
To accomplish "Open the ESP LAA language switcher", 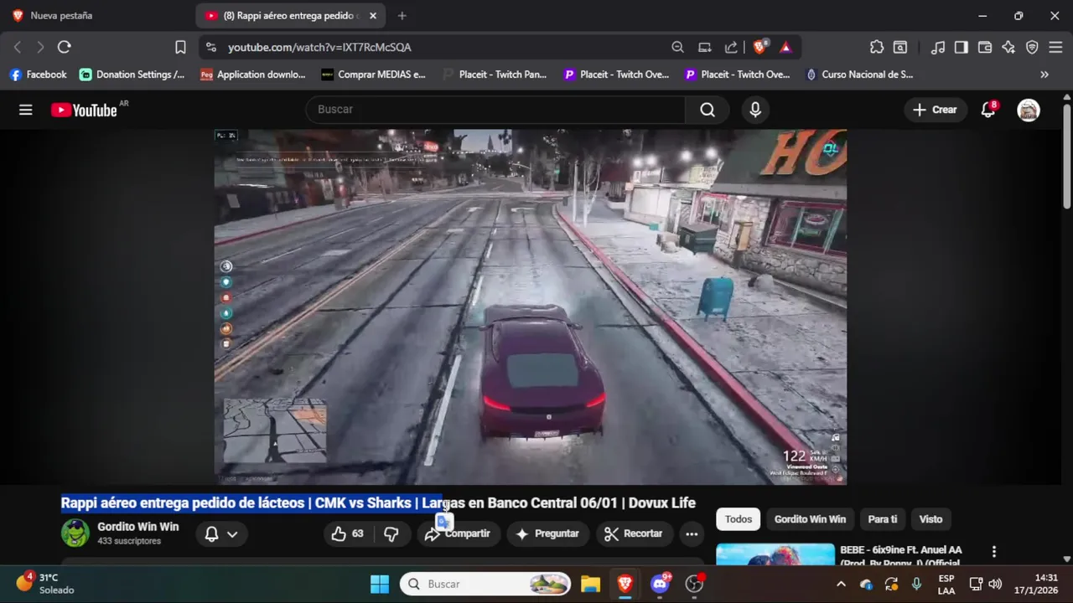I will tap(946, 584).
